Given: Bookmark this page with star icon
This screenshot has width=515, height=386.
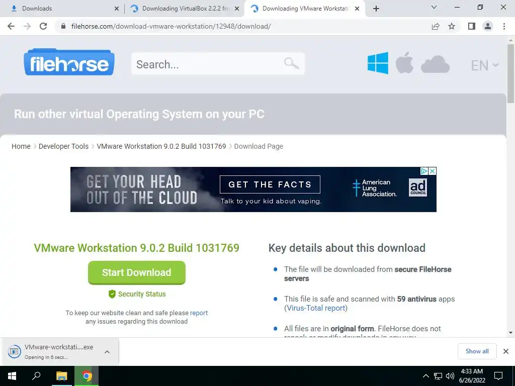Looking at the screenshot, I should (452, 26).
